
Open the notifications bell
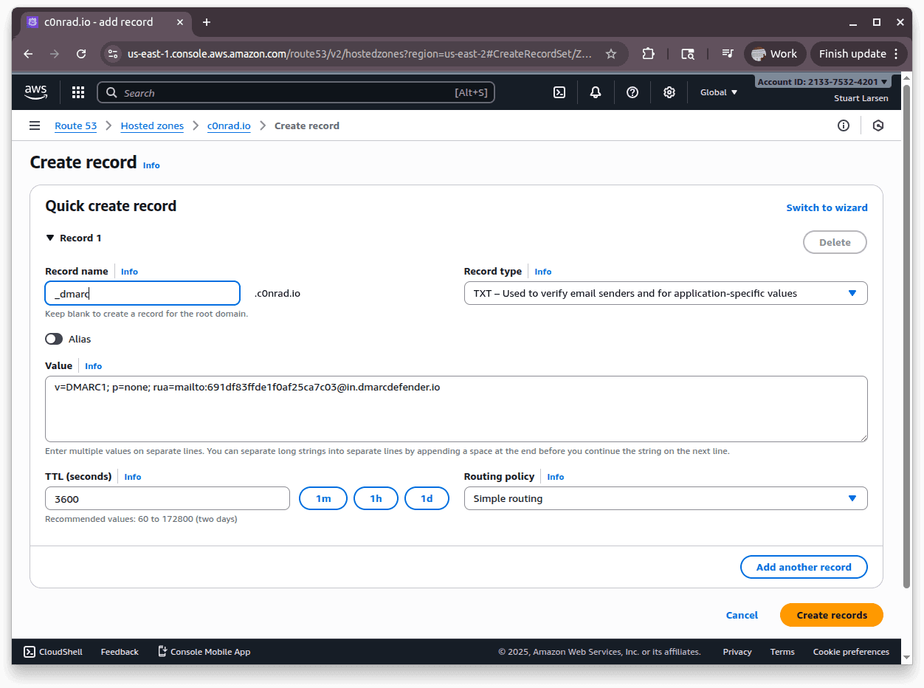click(x=595, y=92)
